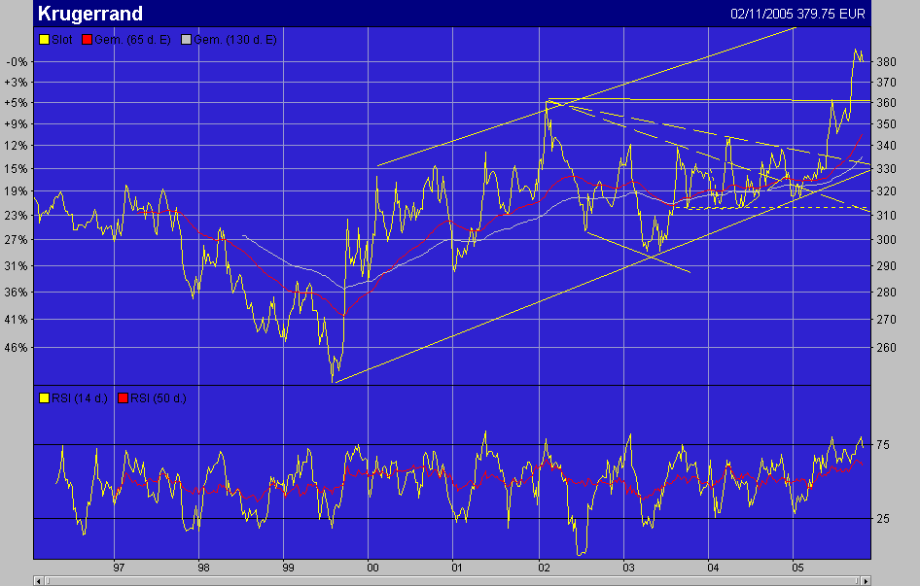
Task: Click the 98 year axis label
Action: 203,568
